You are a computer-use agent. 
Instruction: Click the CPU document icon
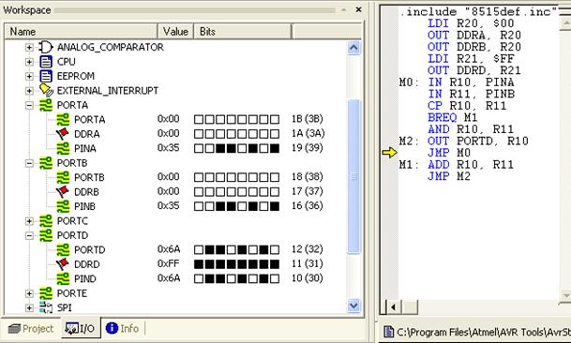46,62
